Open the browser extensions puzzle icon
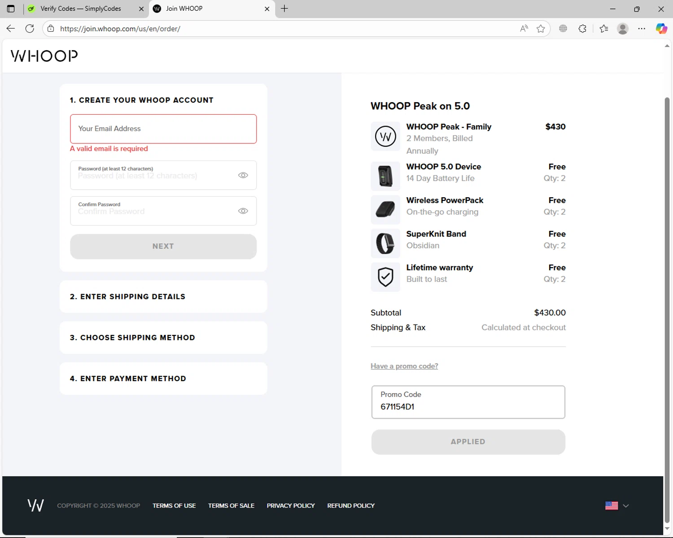This screenshot has width=673, height=538. [582, 29]
